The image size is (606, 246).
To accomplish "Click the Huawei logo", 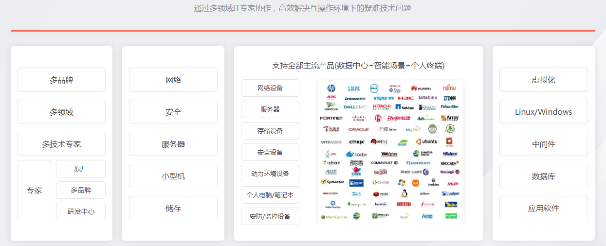I will point(420,88).
